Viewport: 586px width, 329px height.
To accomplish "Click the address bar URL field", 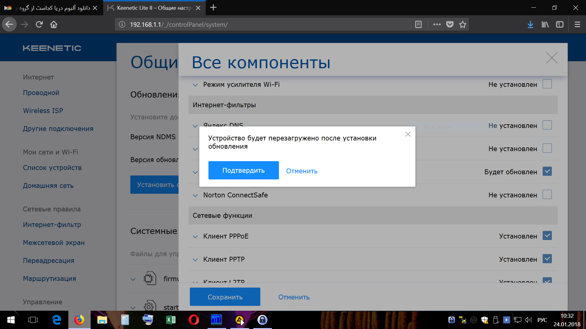I will coord(269,24).
